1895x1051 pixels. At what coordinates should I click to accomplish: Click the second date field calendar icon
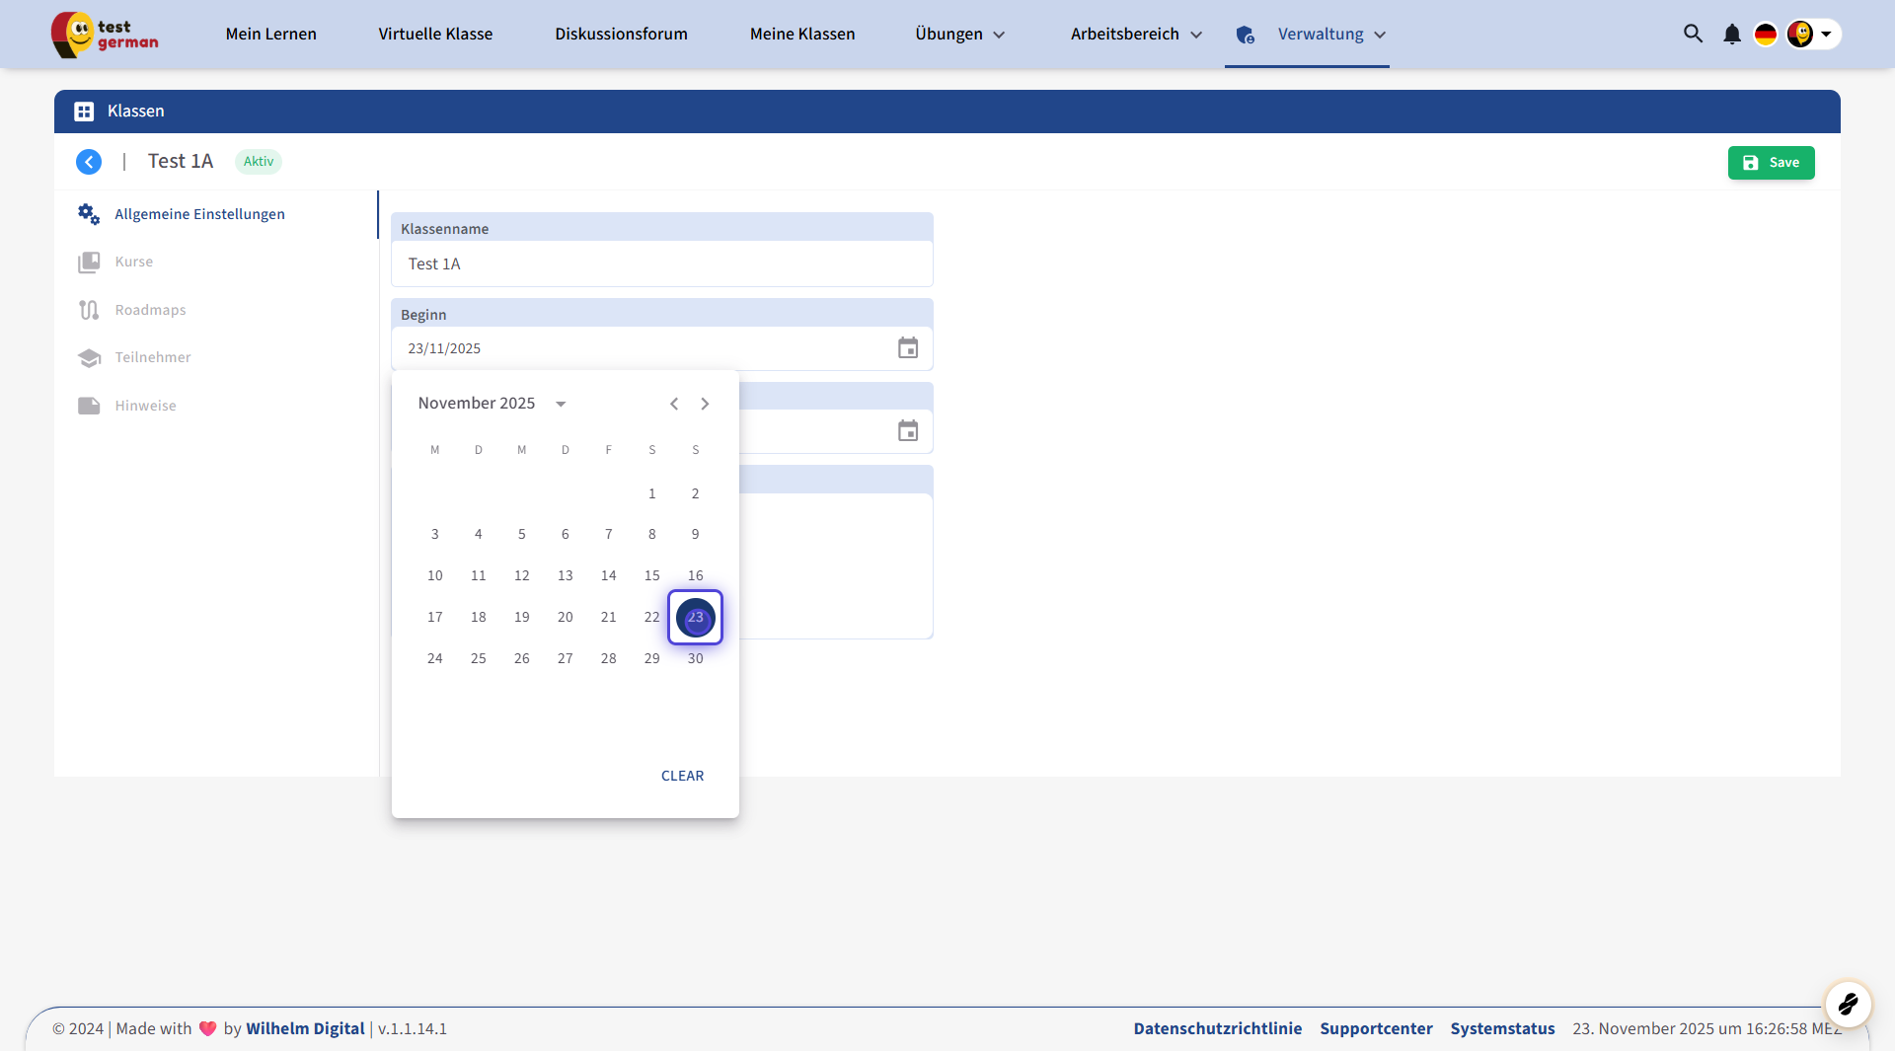point(907,431)
